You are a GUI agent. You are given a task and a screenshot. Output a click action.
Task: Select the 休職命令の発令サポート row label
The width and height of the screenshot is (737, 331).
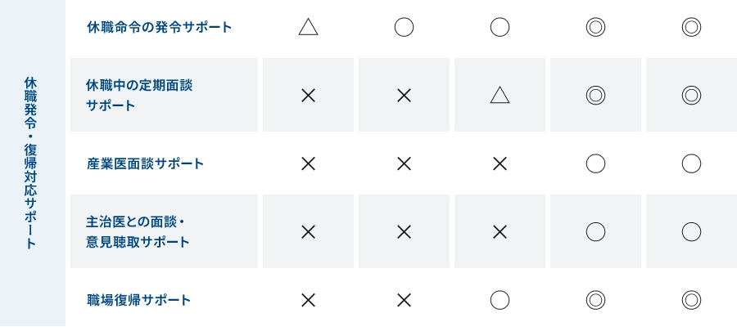tap(160, 27)
